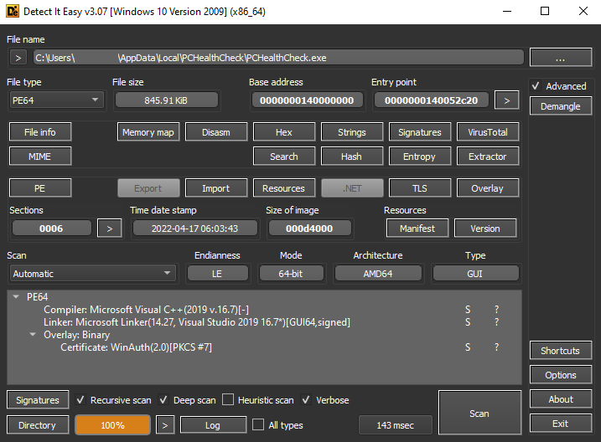
Task: Click the Log button
Action: click(213, 425)
